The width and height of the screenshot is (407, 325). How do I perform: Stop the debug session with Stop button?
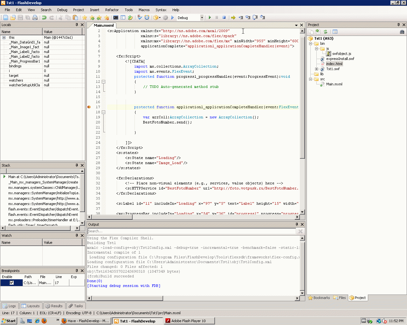point(224,18)
